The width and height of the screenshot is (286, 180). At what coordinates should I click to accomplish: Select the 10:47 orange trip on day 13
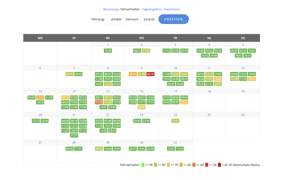tap(40, 98)
